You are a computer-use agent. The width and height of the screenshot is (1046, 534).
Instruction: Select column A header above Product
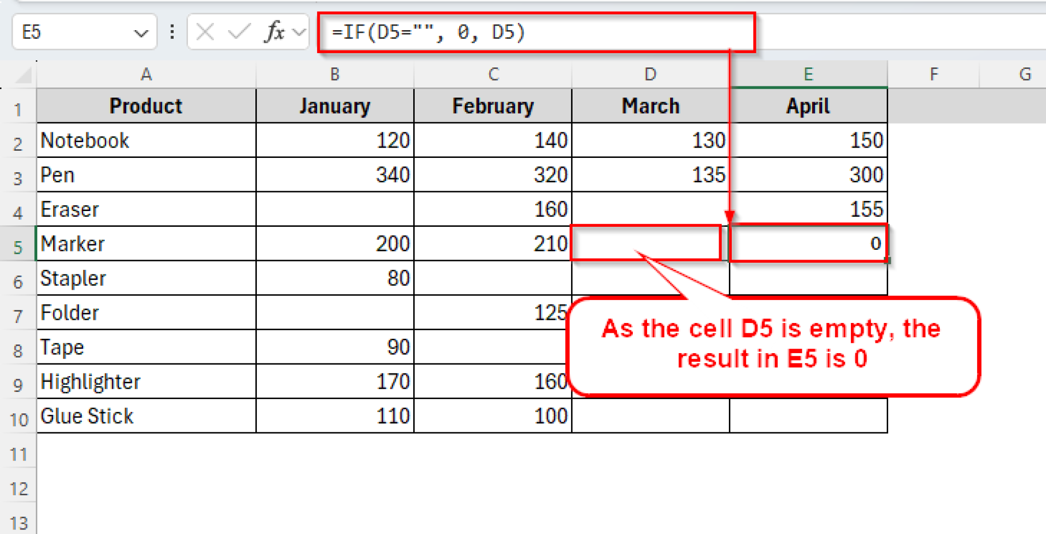tap(146, 74)
